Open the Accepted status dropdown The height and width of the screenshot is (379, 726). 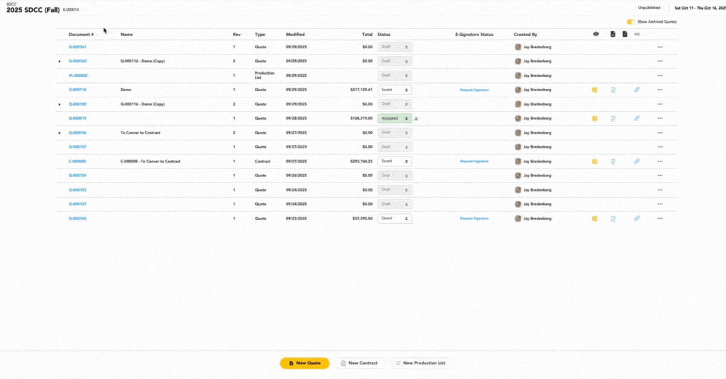click(394, 118)
